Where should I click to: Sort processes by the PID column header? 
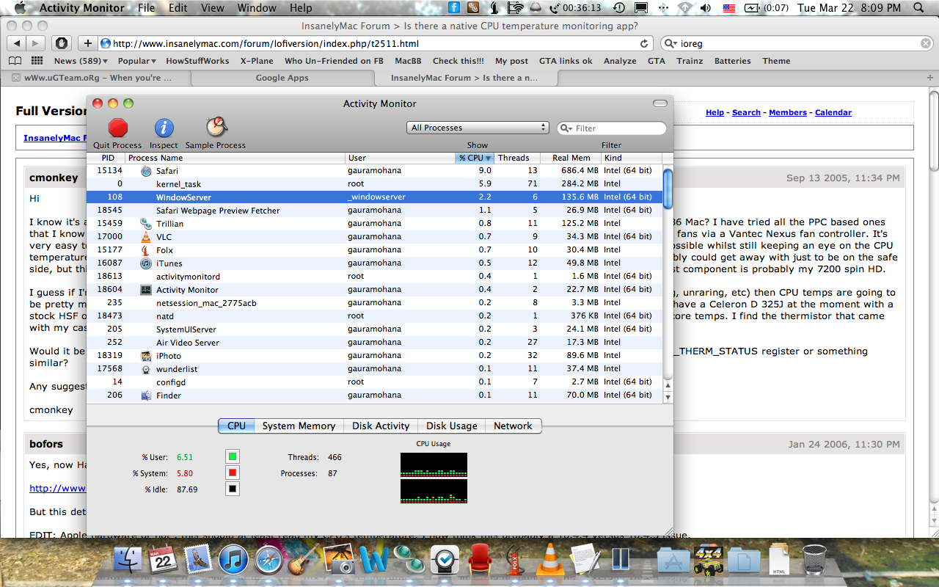coord(107,158)
